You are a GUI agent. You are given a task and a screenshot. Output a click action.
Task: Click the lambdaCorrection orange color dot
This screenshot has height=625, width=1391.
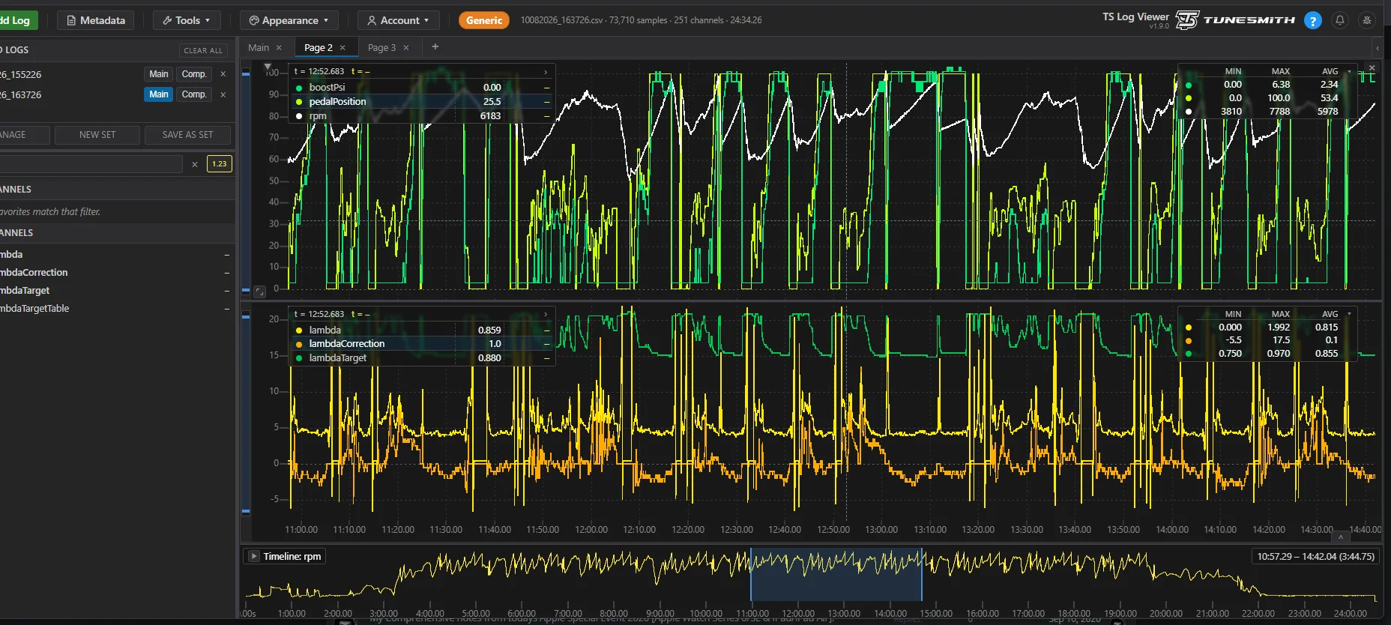tap(299, 344)
